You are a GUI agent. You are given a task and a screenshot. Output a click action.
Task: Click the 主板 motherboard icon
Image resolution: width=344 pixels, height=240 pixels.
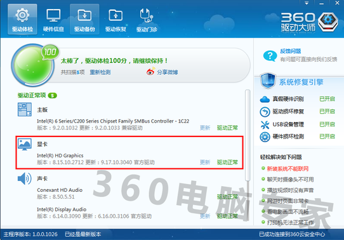[24, 109]
